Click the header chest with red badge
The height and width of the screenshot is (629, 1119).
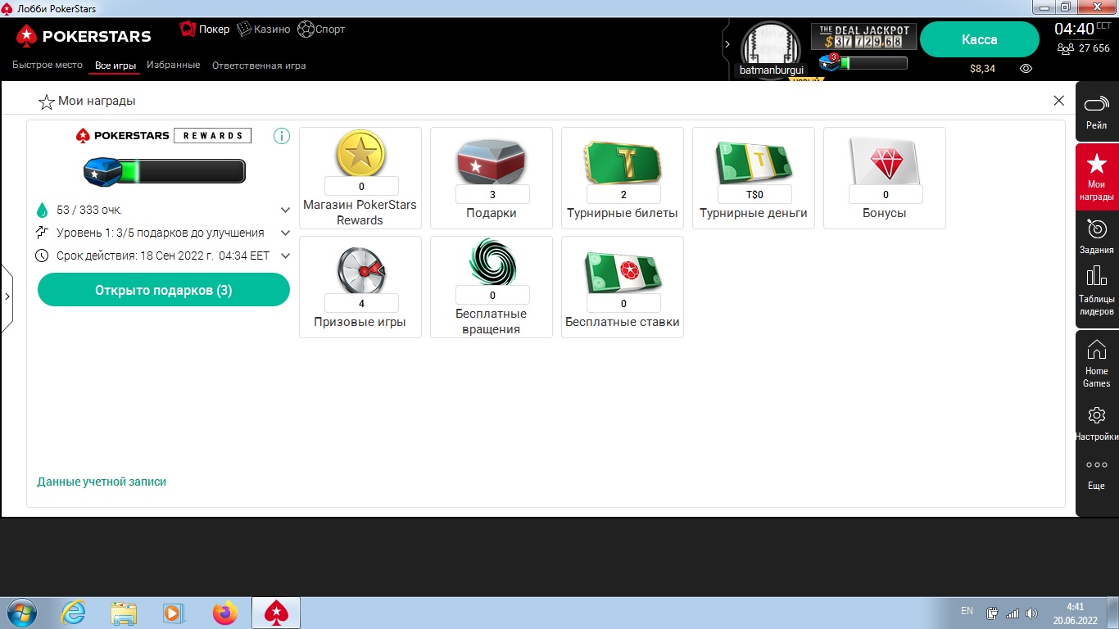830,62
